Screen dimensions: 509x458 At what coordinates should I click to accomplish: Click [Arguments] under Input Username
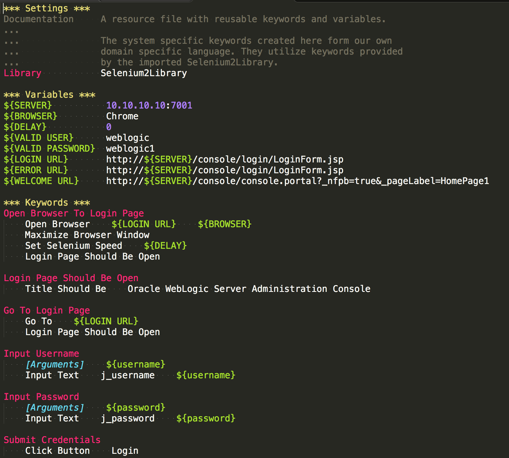click(55, 364)
